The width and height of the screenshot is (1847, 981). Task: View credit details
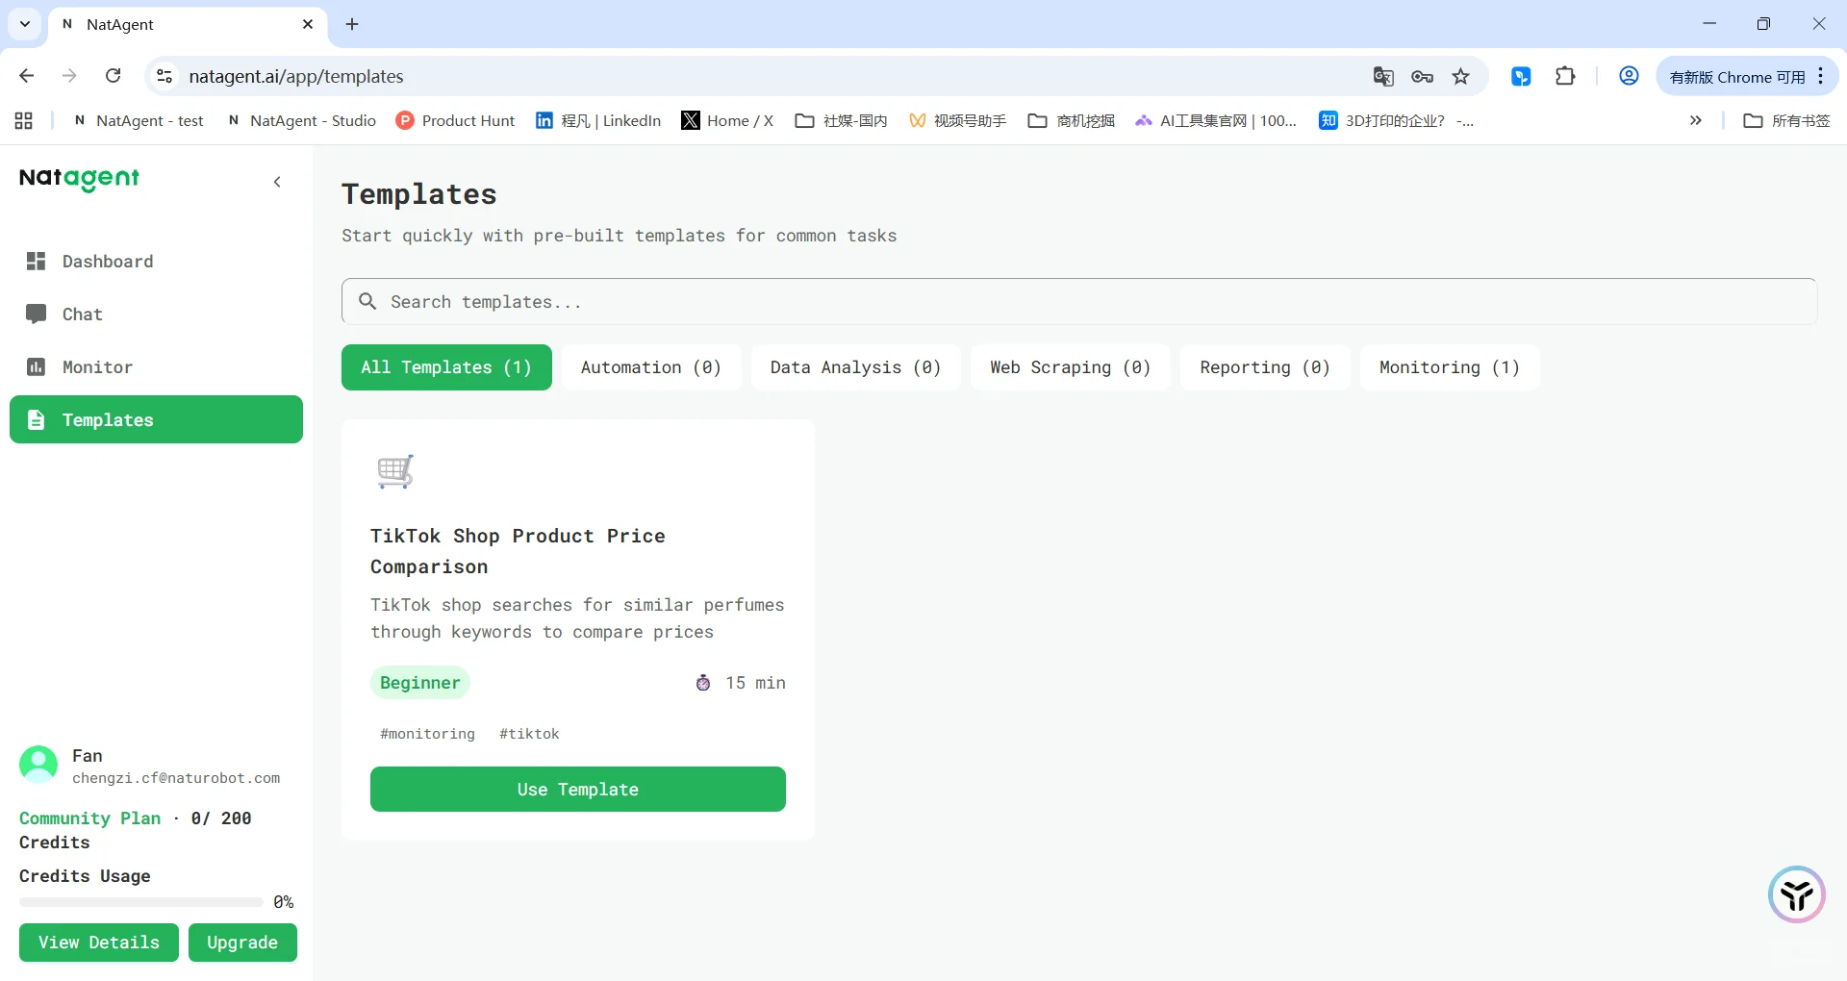click(x=99, y=943)
